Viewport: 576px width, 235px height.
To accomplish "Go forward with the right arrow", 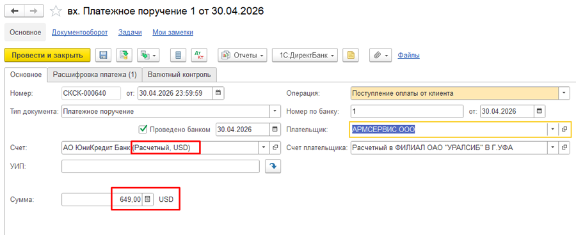I will click(34, 11).
